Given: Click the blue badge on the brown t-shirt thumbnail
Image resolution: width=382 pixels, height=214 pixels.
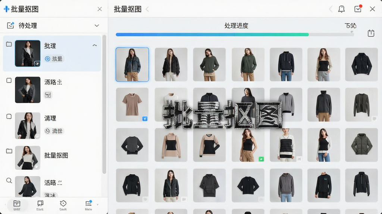Looking at the screenshot, I should click(145, 119).
